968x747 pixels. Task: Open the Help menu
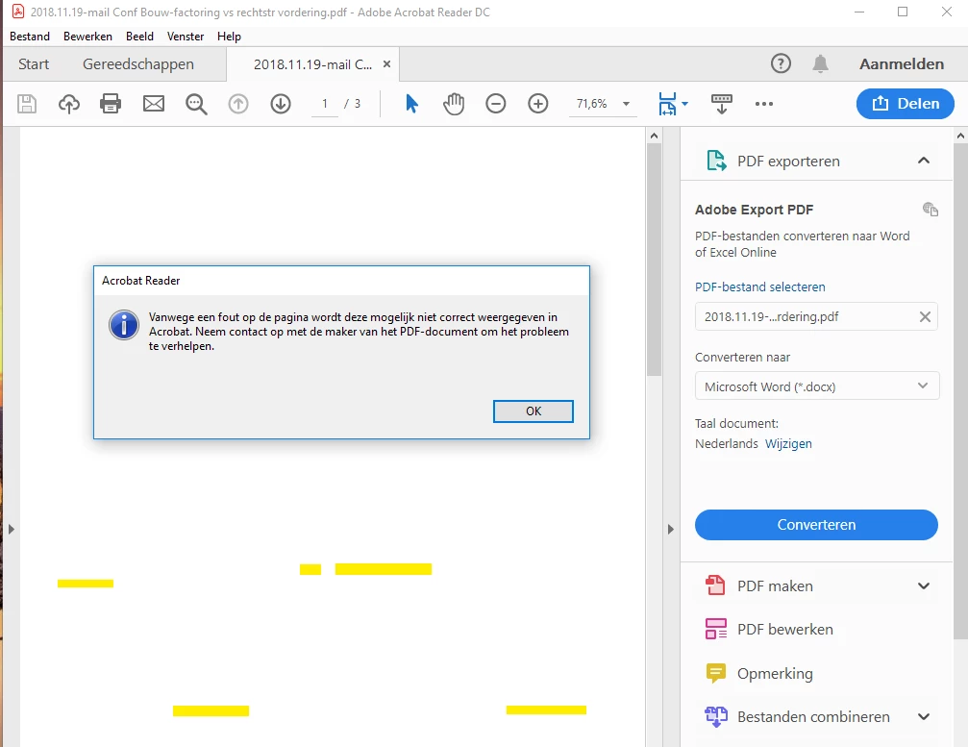click(229, 37)
